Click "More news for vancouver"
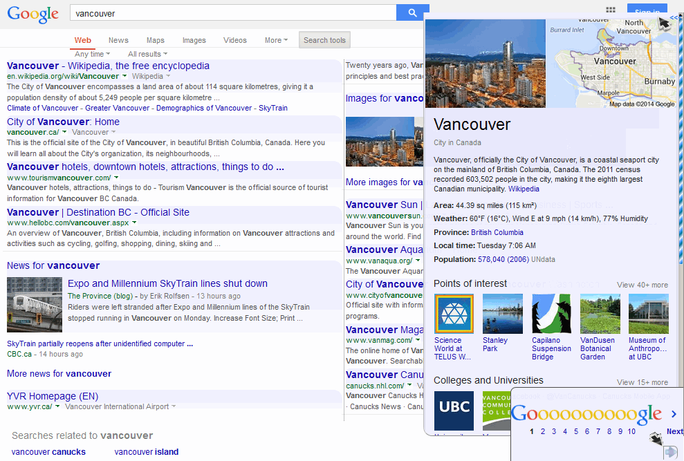The image size is (684, 461). [58, 373]
